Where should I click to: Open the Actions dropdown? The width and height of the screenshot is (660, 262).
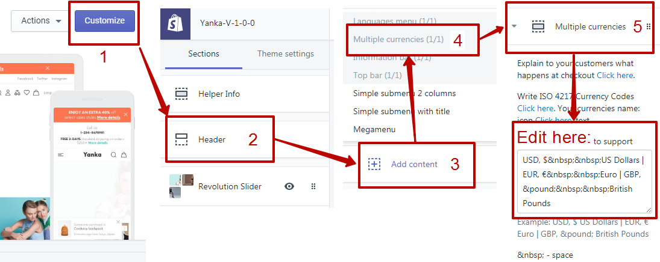[x=42, y=20]
